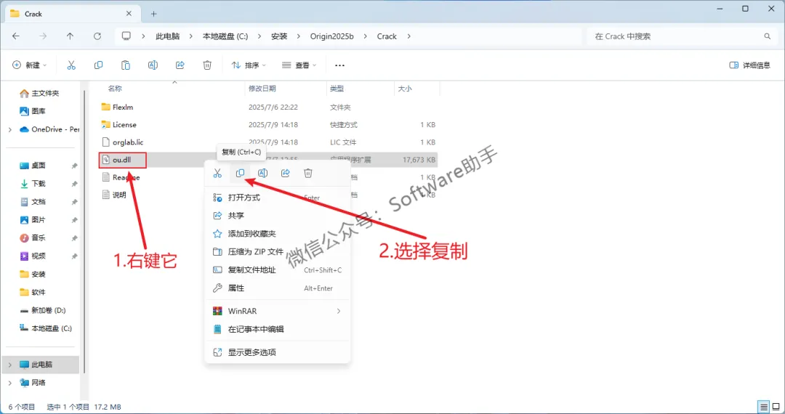785x414 pixels.
Task: Select 打开方式 in the context menu
Action: [278, 198]
